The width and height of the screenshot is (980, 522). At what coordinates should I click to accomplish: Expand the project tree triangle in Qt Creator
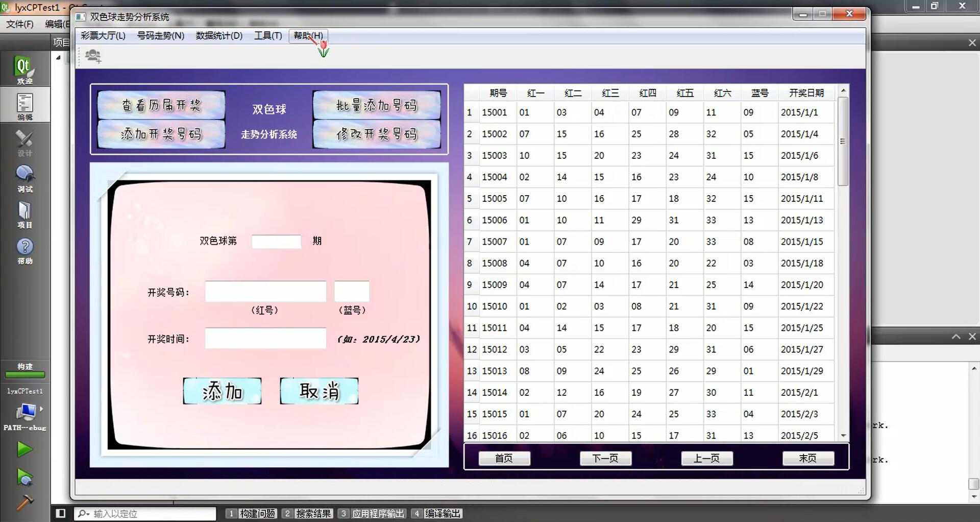click(58, 58)
